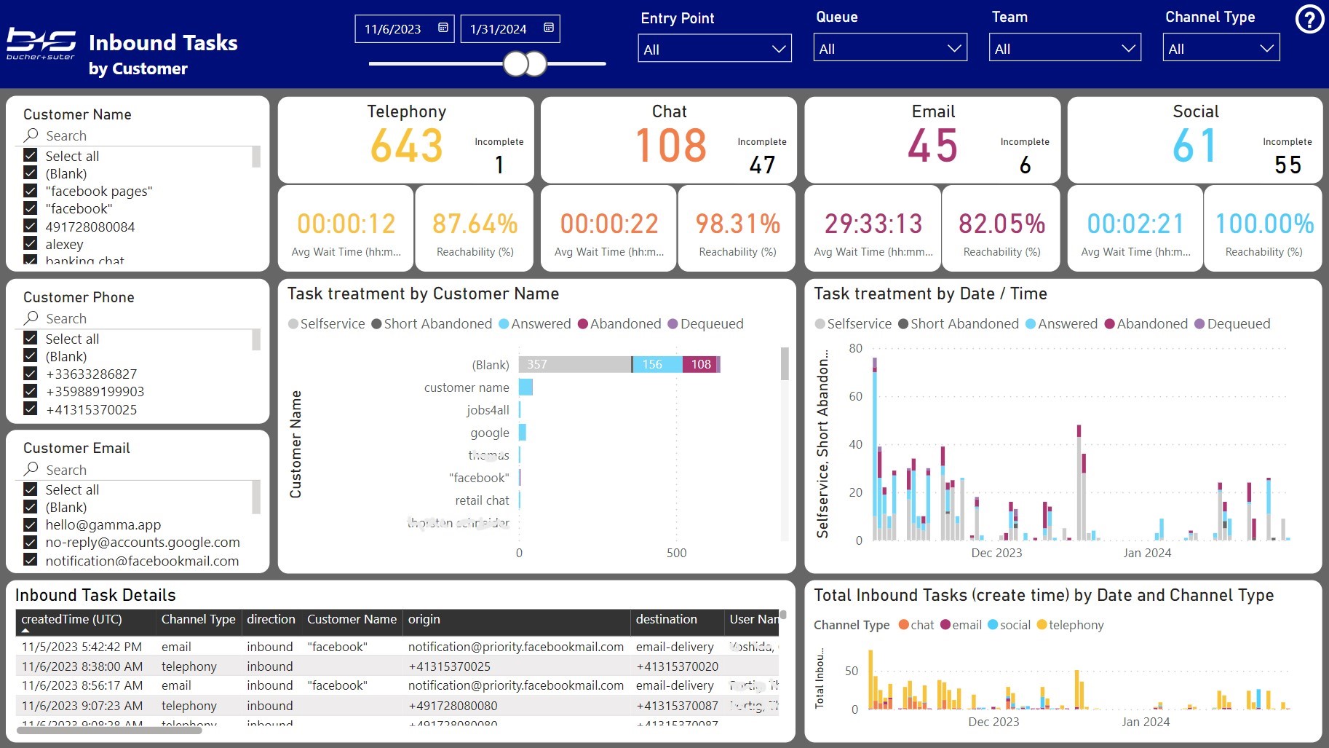Select telephony legend marker in Channel Type chart

pos(1042,625)
